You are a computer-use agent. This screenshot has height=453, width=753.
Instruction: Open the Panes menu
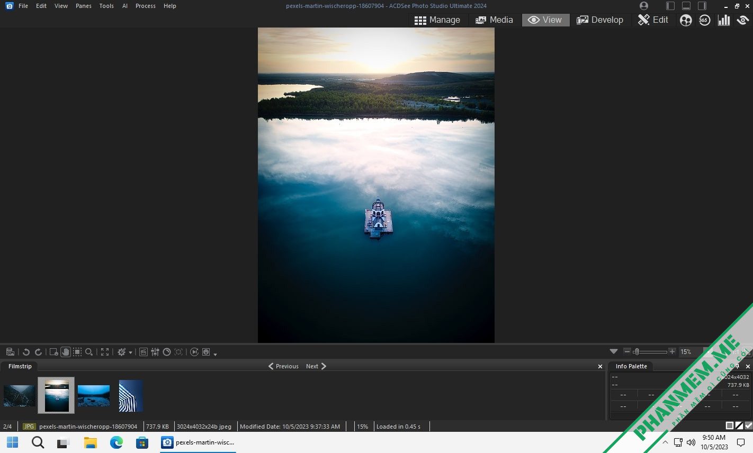[84, 6]
